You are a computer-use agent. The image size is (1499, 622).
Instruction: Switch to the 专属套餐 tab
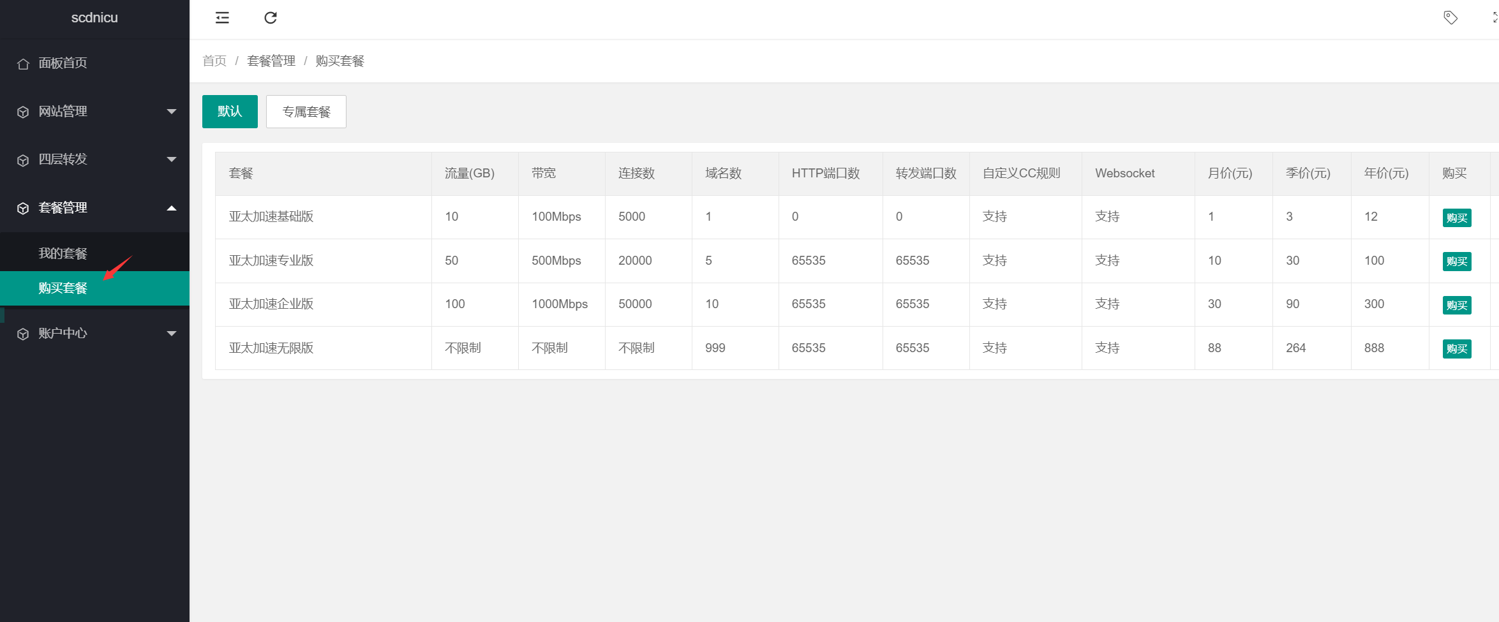pos(306,112)
